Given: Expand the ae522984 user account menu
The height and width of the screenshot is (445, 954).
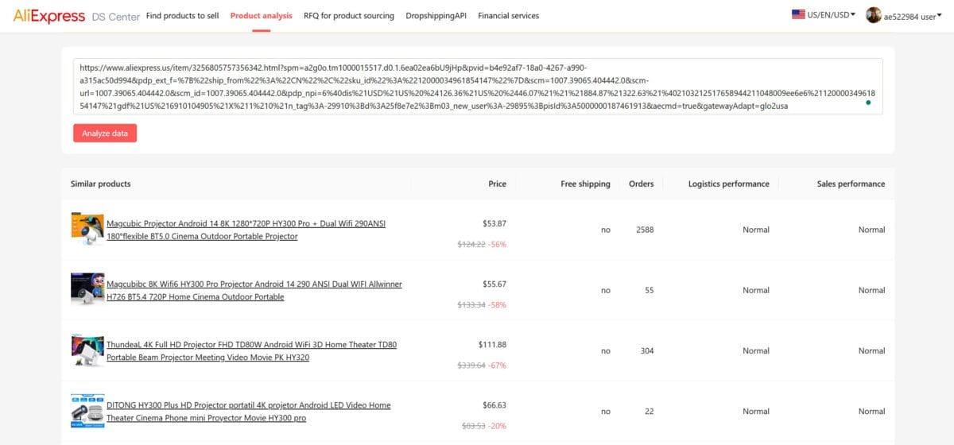Looking at the screenshot, I should pyautogui.click(x=913, y=16).
